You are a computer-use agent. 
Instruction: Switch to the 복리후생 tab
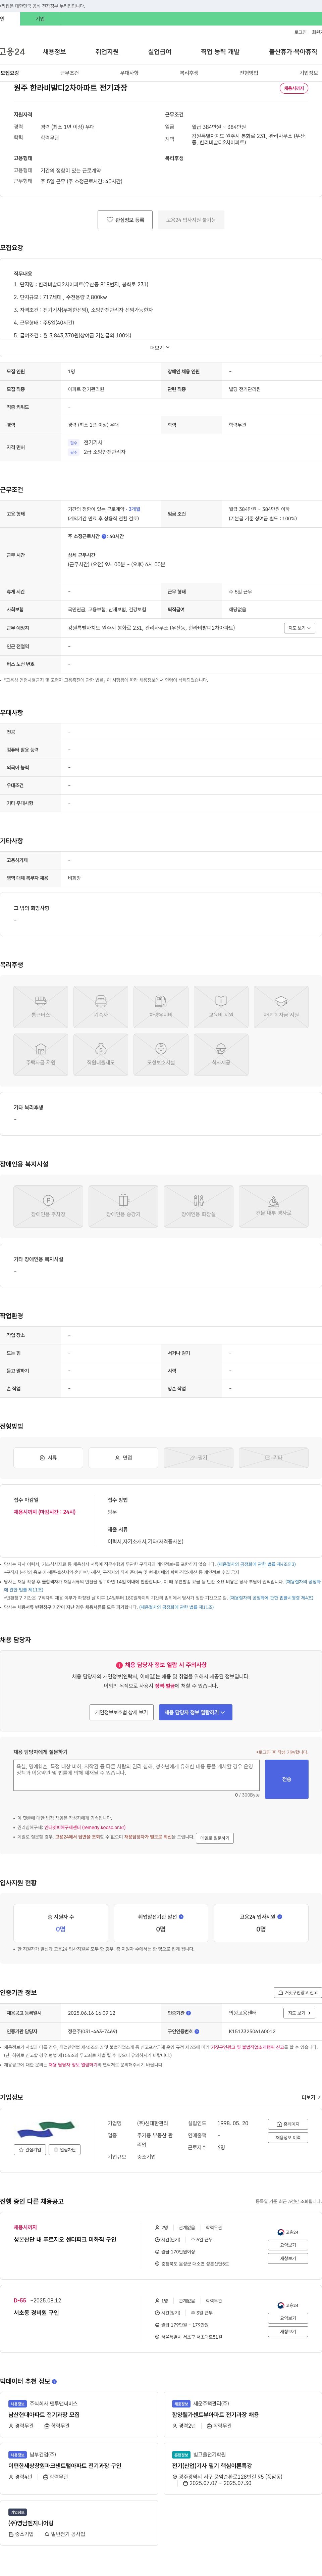189,73
